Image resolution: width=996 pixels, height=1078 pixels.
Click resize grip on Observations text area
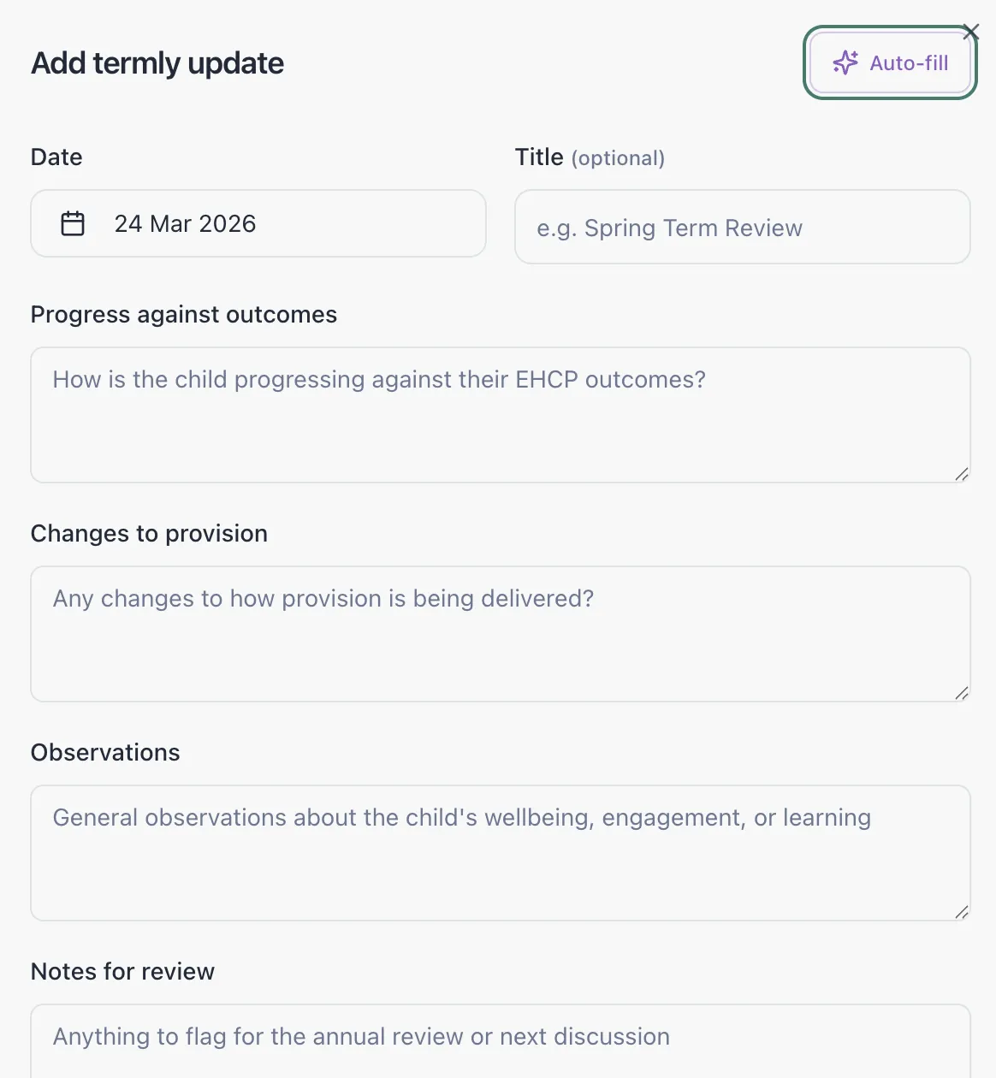962,912
